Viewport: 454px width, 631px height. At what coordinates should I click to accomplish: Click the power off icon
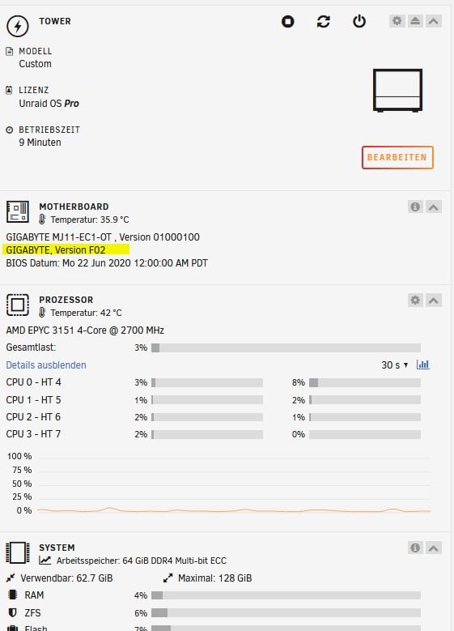[x=359, y=21]
